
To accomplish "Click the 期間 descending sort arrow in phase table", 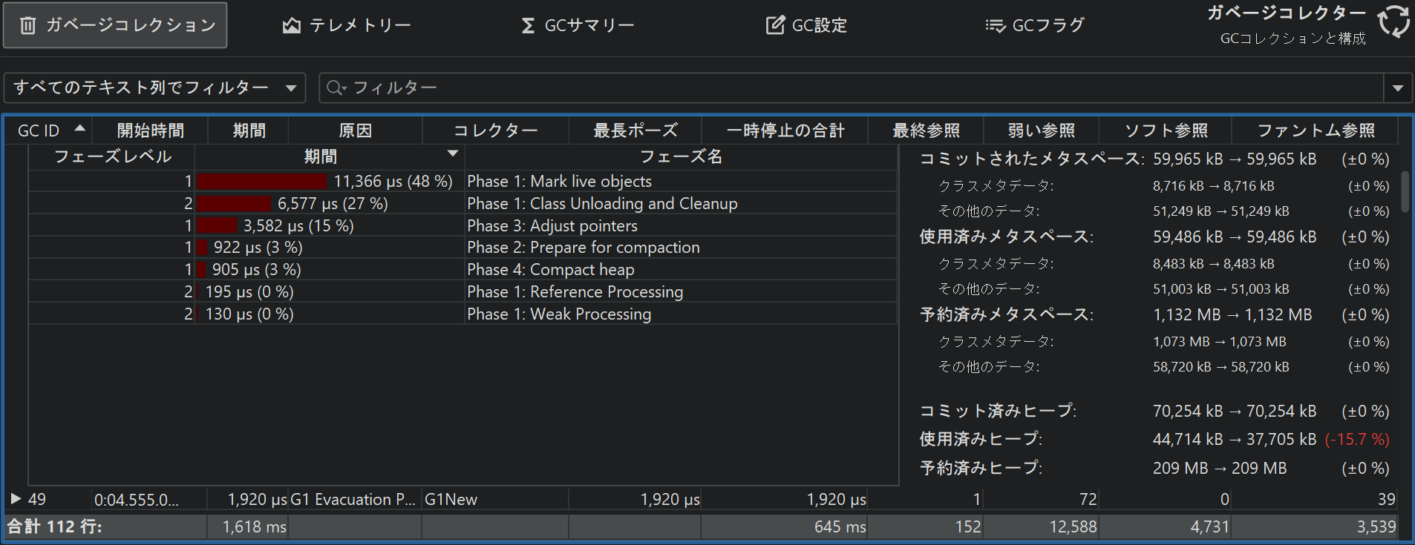I will tap(452, 153).
